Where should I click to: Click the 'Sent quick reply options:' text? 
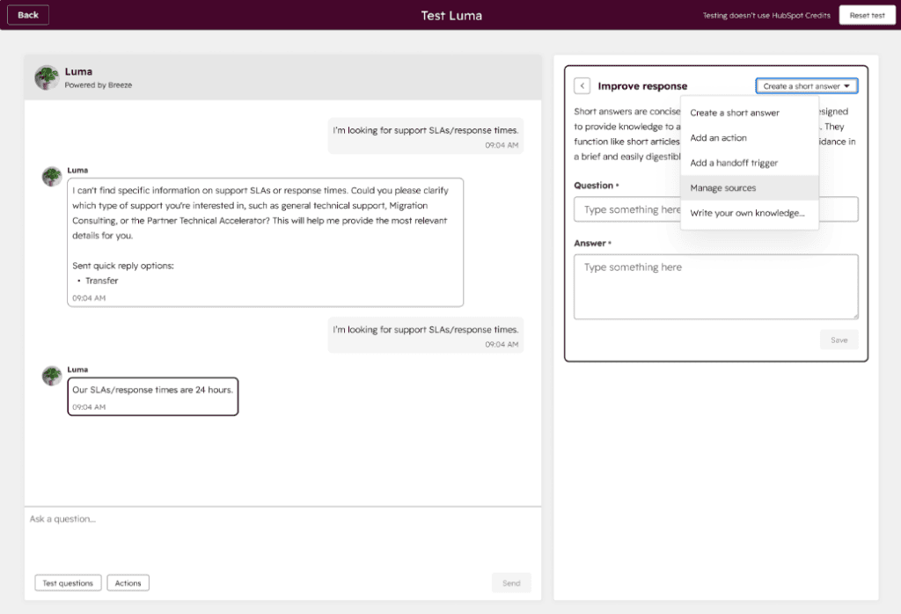(123, 266)
